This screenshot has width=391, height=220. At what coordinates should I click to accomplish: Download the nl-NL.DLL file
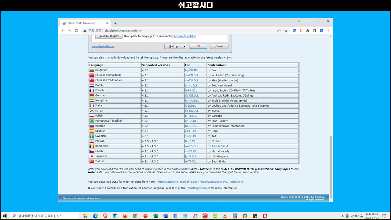click(191, 85)
